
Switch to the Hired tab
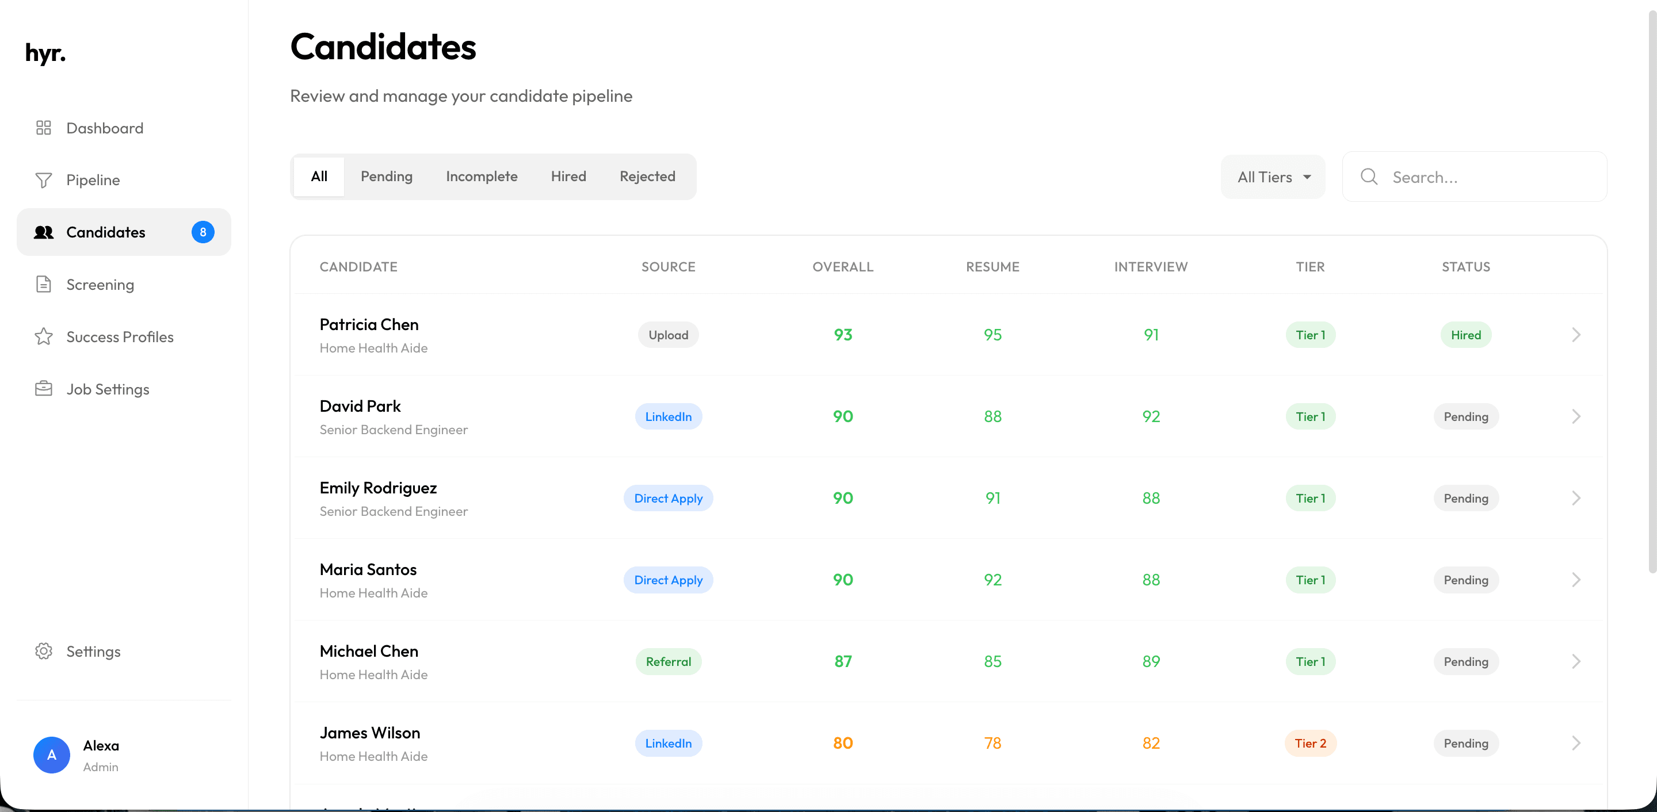pyautogui.click(x=568, y=176)
